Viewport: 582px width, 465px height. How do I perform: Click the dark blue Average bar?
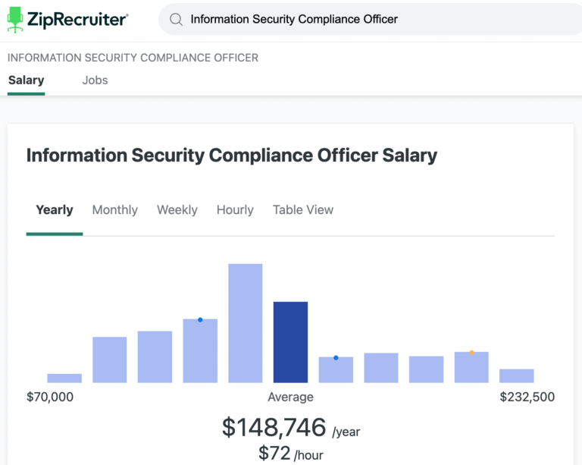[290, 342]
